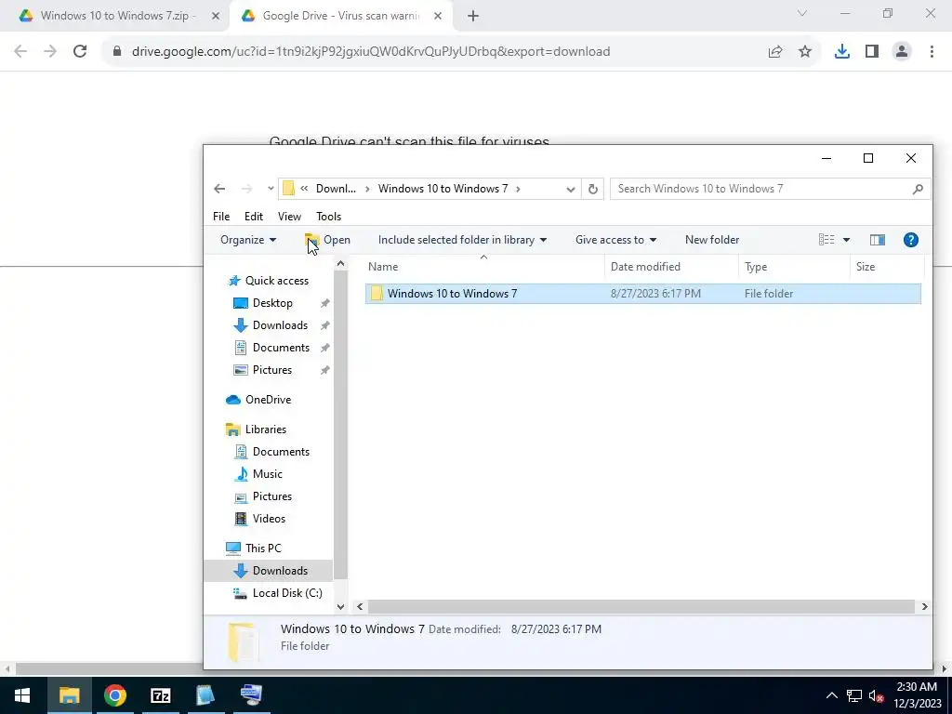Show hidden system tray icons
The width and height of the screenshot is (952, 714).
point(832,695)
